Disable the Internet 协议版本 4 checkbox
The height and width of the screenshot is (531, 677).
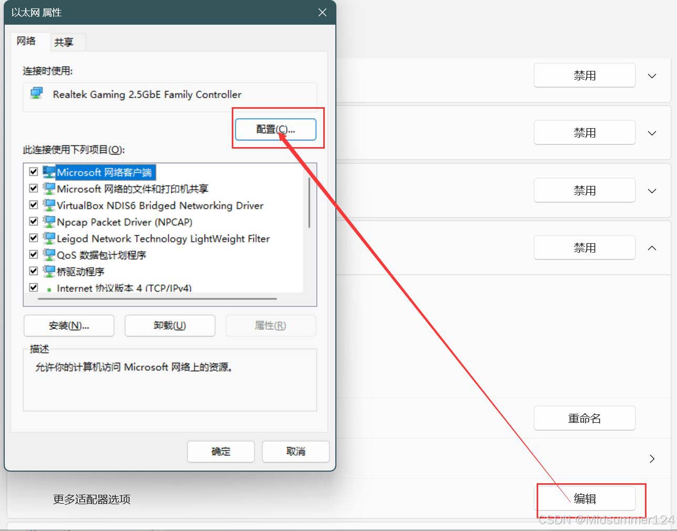(x=34, y=288)
